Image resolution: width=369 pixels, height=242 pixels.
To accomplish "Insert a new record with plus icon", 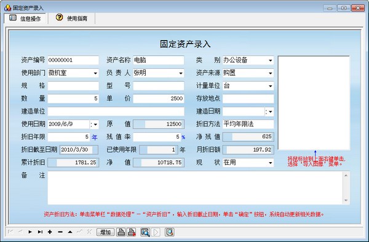I will click(50, 232).
